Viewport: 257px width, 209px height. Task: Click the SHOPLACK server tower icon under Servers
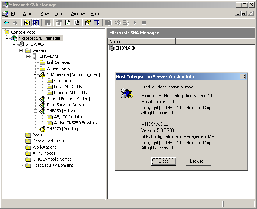[34, 56]
